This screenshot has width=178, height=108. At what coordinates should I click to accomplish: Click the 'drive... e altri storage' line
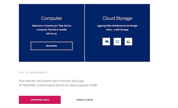point(117,30)
